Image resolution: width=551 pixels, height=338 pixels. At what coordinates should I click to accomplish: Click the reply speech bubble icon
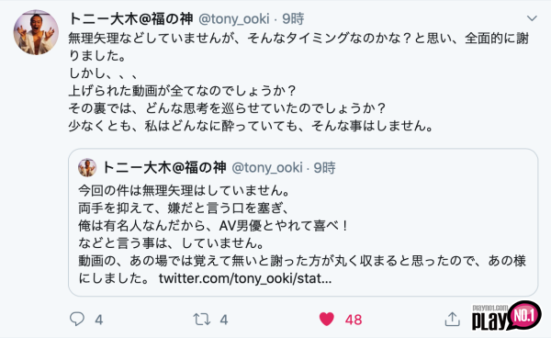77,319
